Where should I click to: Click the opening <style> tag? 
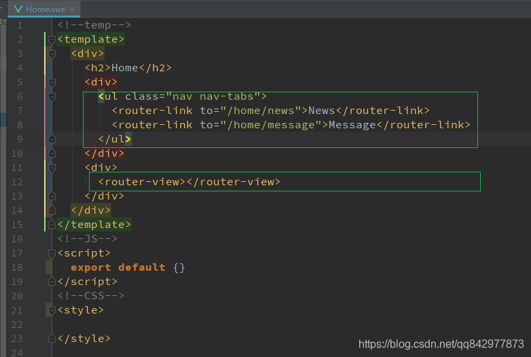pyautogui.click(x=81, y=310)
